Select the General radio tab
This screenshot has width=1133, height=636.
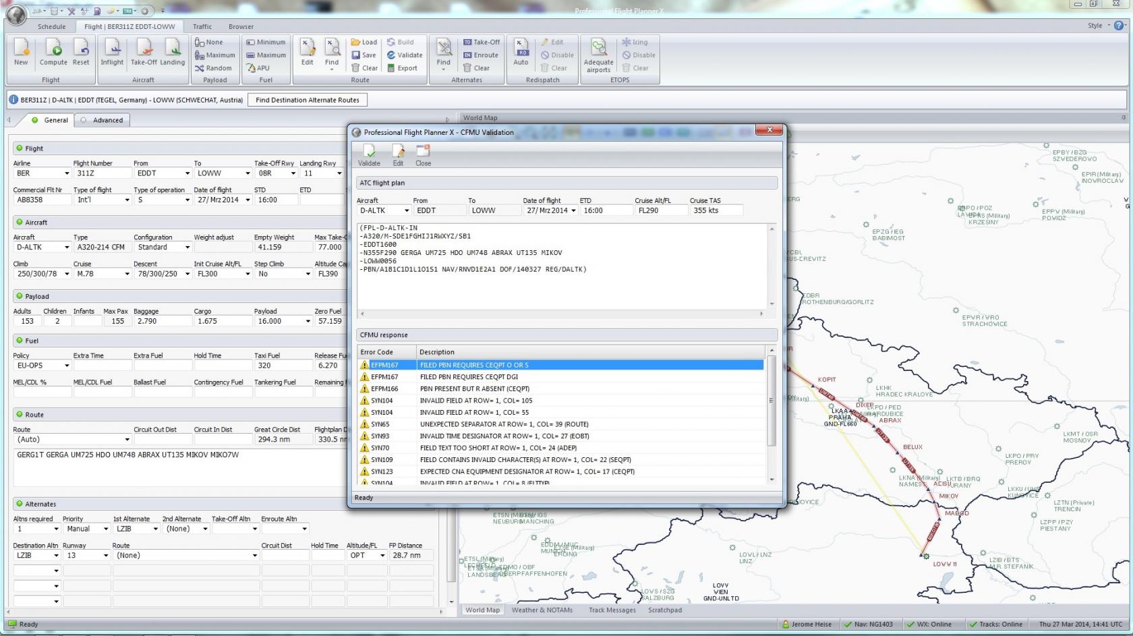click(x=50, y=120)
